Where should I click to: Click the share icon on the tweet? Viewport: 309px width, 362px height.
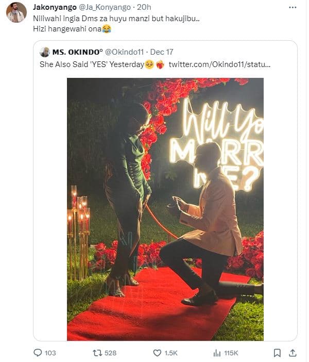(292, 353)
